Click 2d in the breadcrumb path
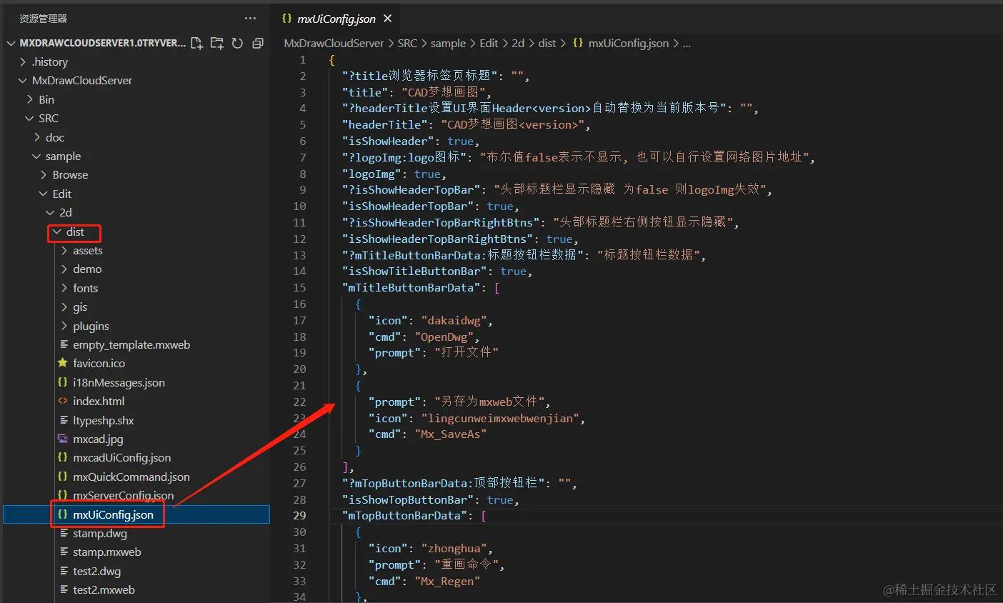 pyautogui.click(x=518, y=43)
